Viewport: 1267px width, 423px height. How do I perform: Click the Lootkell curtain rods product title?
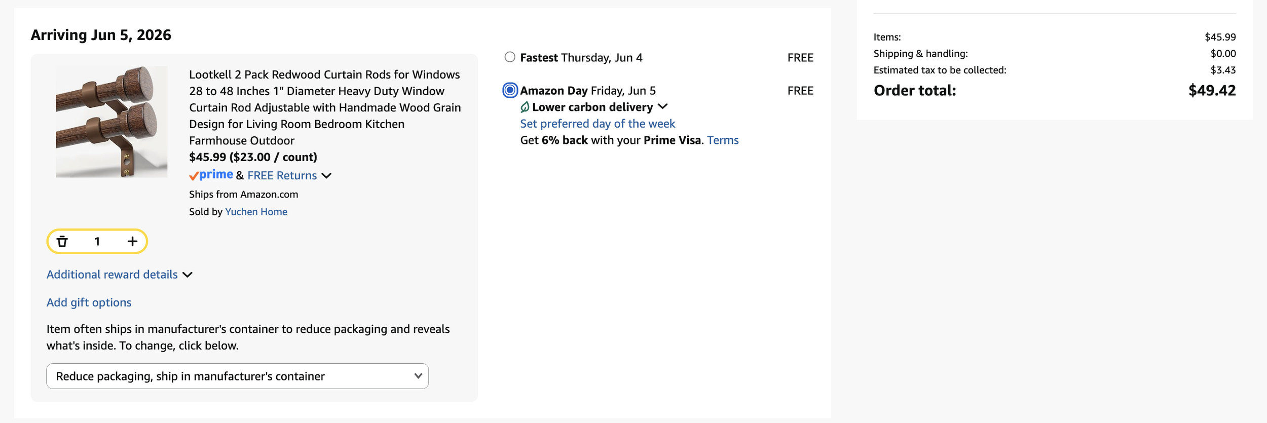(x=325, y=107)
